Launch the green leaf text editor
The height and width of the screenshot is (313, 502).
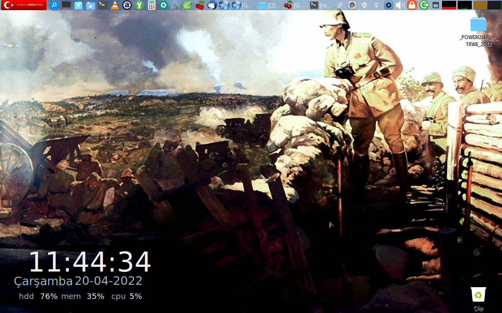188,5
